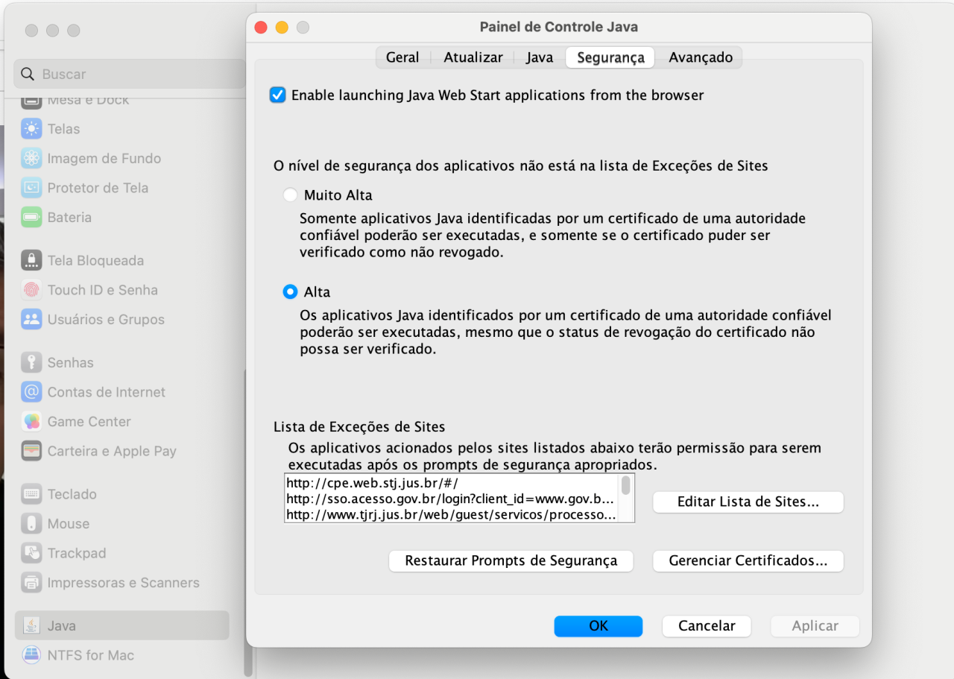The width and height of the screenshot is (954, 679).
Task: Click the Java coffee cup icon
Action: (31, 626)
